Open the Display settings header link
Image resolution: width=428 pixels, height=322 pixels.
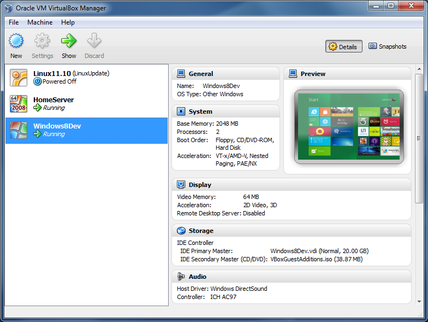200,185
